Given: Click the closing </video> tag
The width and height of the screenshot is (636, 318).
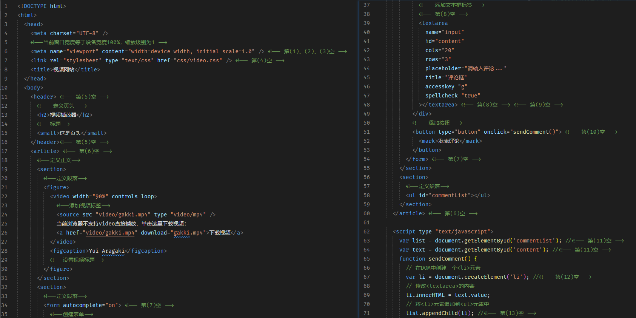Looking at the screenshot, I should (63, 242).
